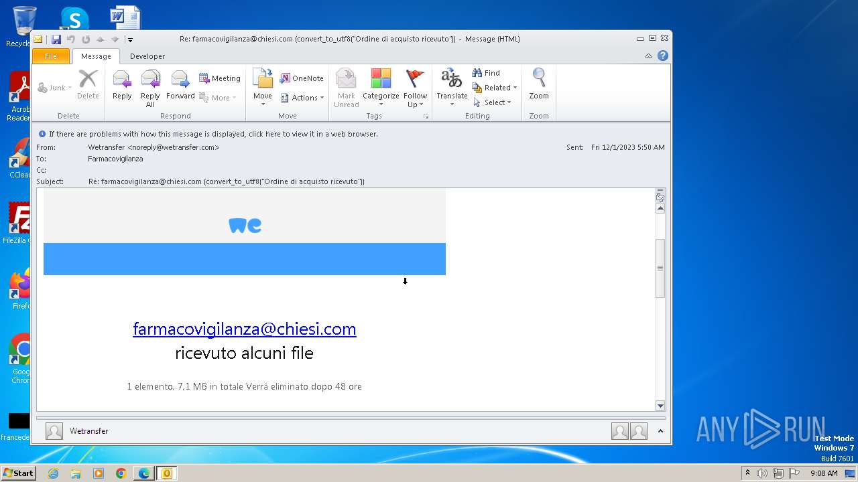Click Find in Editing group

click(x=486, y=73)
